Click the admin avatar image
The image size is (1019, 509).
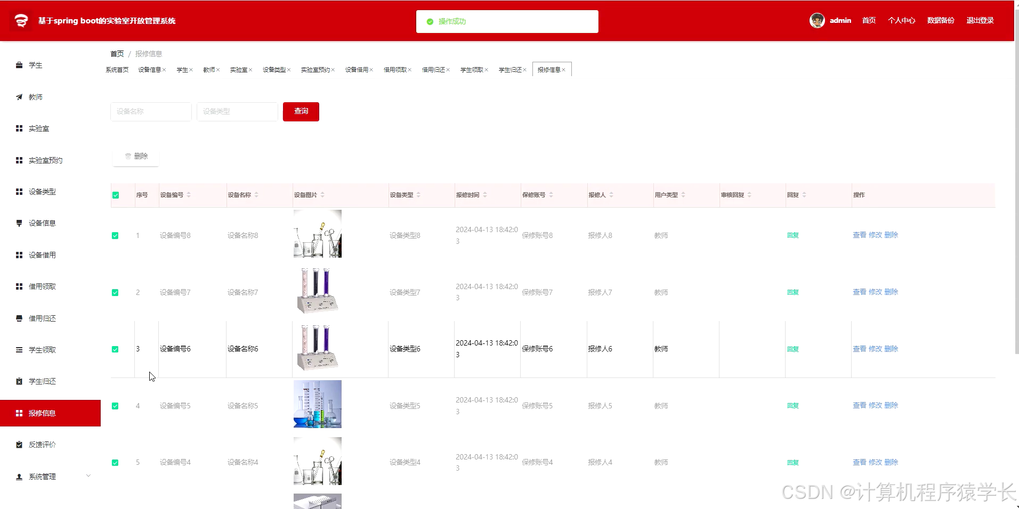click(x=817, y=20)
